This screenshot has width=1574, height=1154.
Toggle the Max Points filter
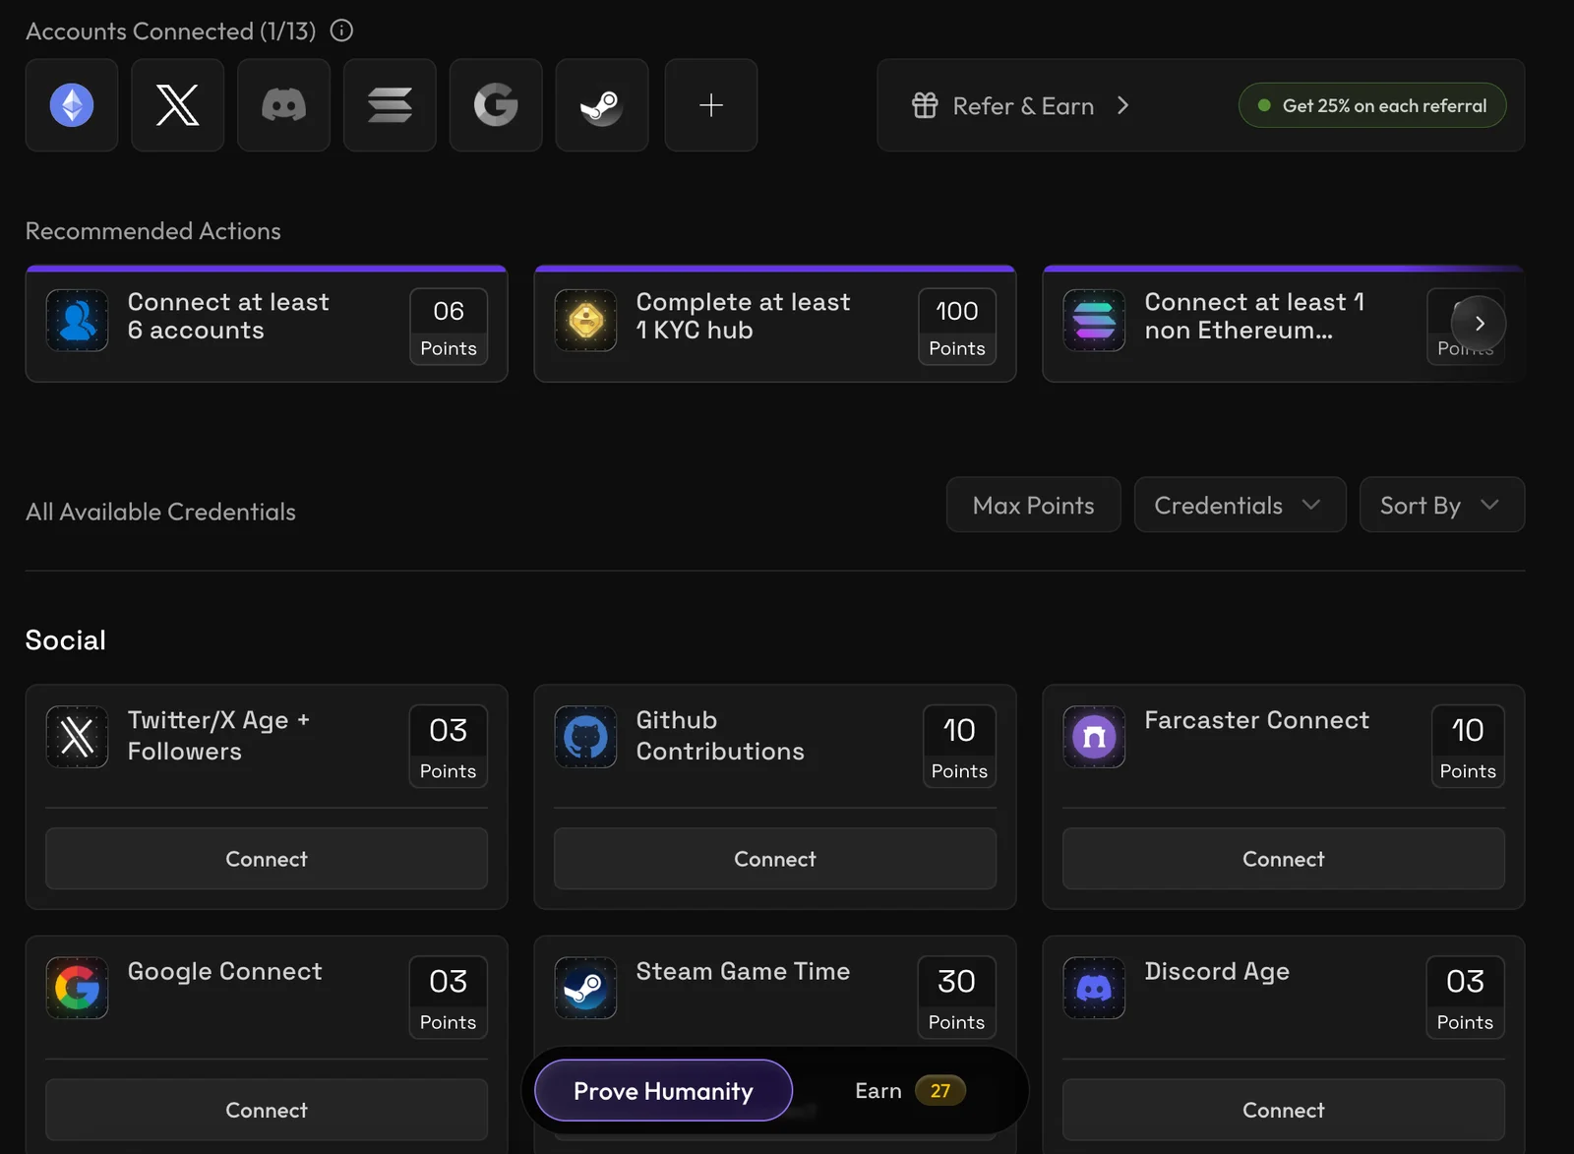(1034, 505)
